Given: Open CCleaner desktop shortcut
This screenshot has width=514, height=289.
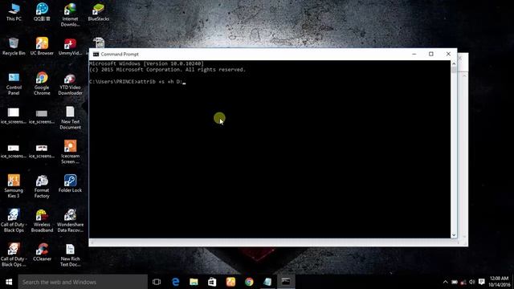Looking at the screenshot, I should point(42,252).
